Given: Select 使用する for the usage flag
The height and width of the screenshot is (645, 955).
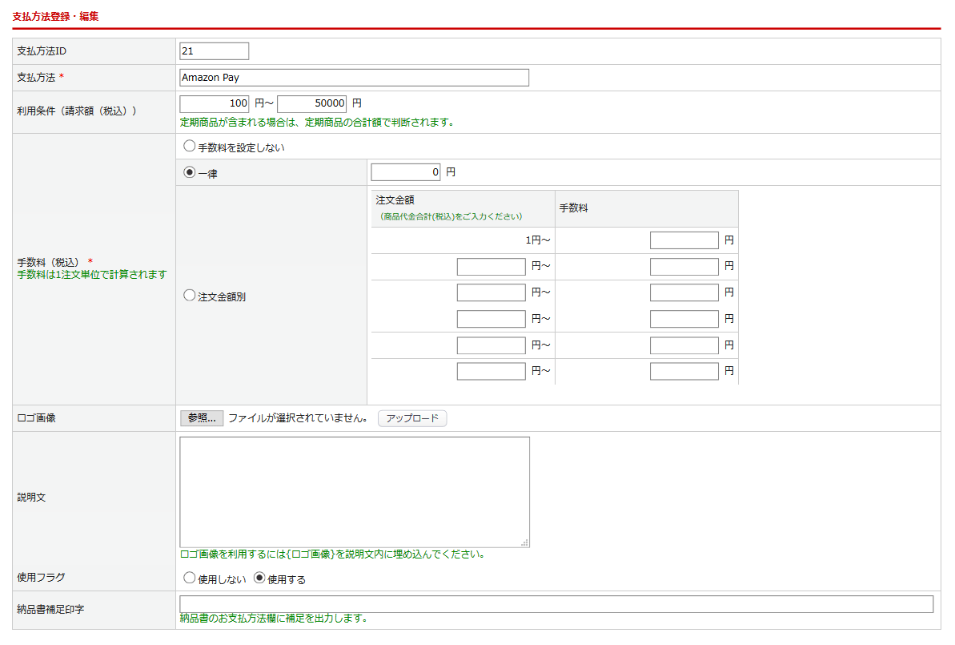Looking at the screenshot, I should [x=259, y=578].
